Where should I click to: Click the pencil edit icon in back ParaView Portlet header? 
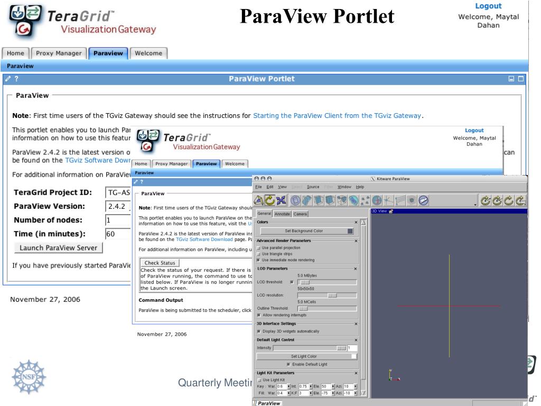click(8, 79)
